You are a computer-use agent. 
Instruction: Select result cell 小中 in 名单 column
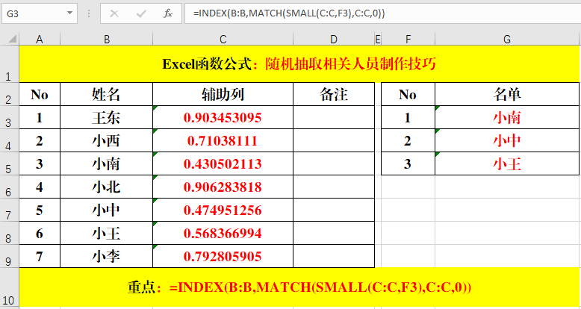point(507,140)
